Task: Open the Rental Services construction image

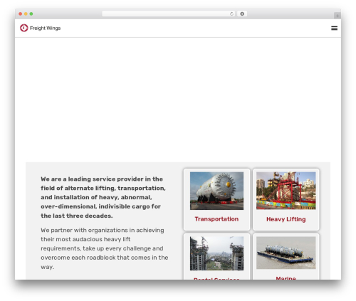Action: pos(216,253)
